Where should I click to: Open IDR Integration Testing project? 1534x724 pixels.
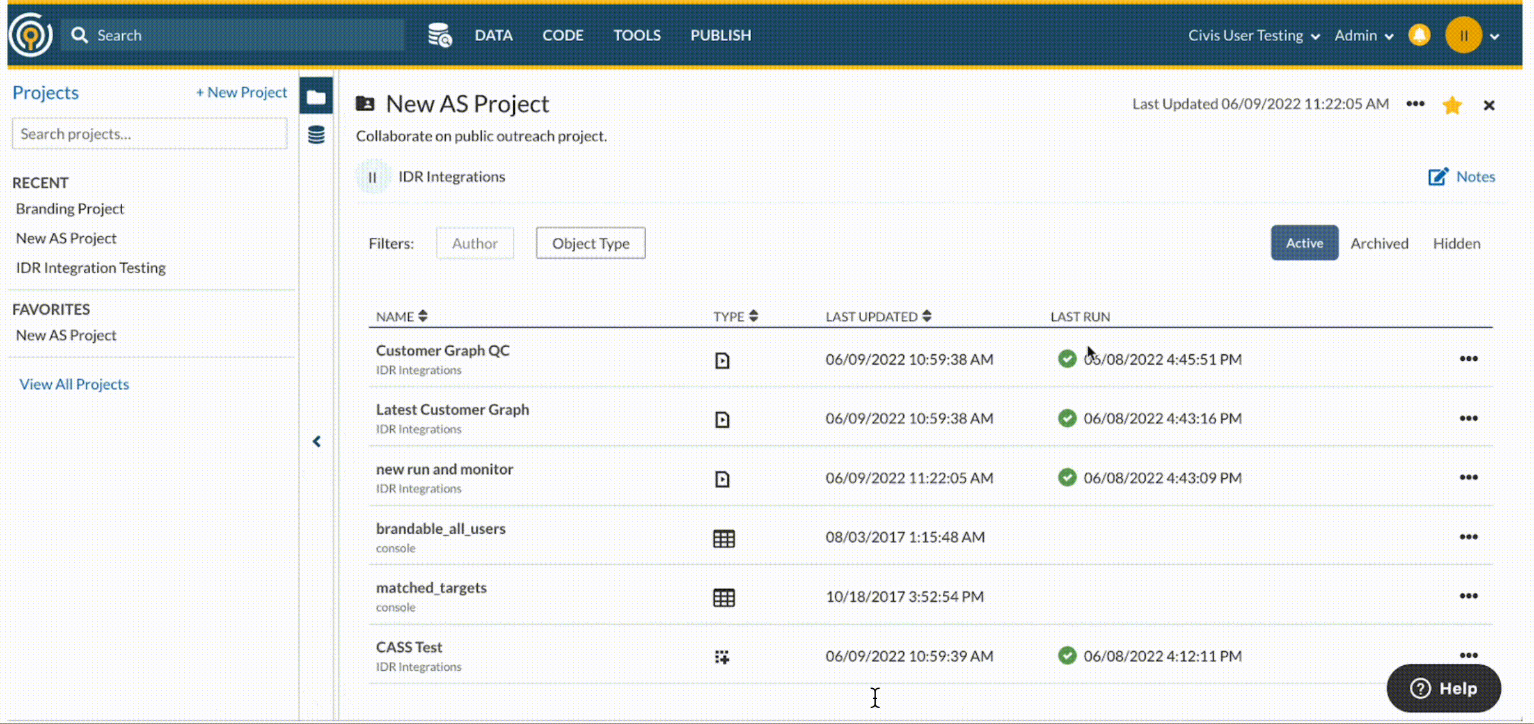pos(90,268)
